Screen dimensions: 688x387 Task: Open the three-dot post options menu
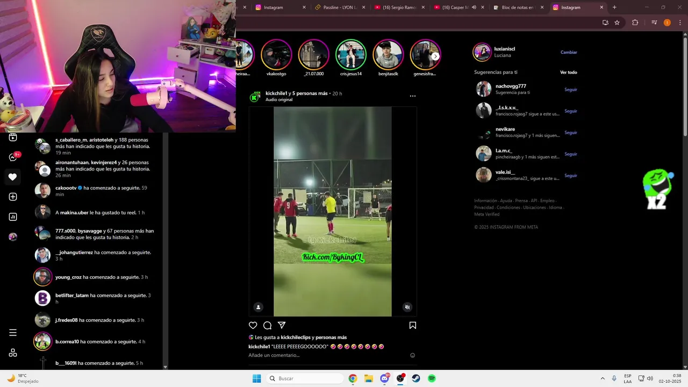413,96
